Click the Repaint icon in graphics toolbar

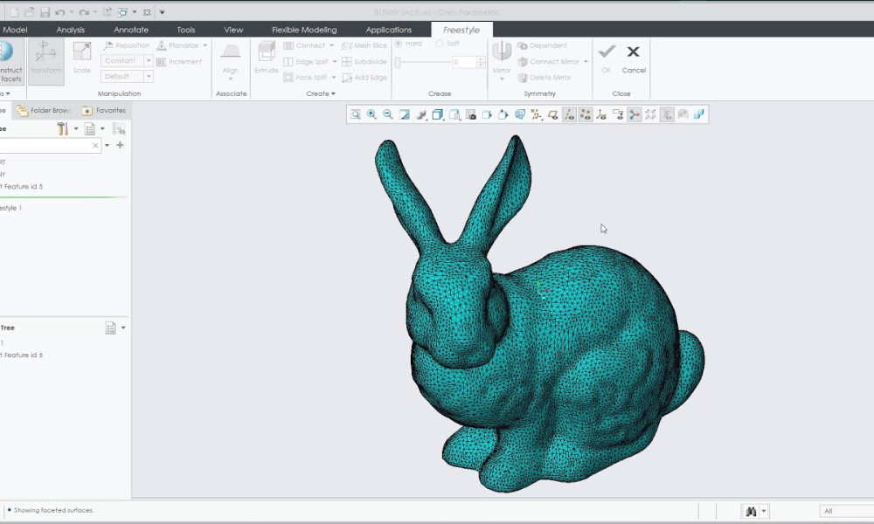[405, 114]
